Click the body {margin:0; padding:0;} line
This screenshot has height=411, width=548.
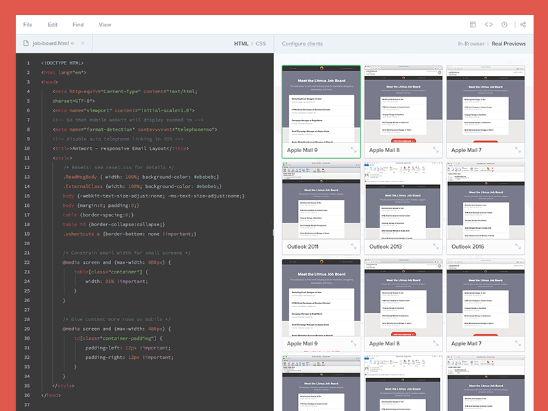tap(101, 206)
